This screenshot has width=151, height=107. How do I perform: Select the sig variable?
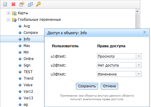click(x=26, y=105)
